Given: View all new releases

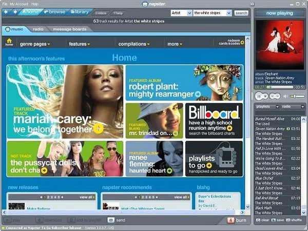Looking at the screenshot, I should (87, 197).
